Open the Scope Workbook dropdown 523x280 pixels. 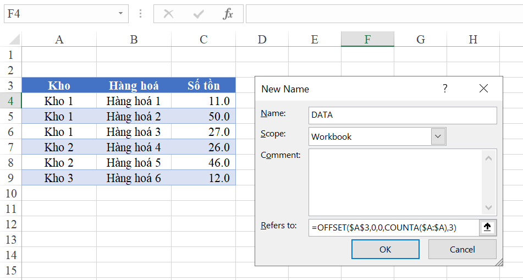(x=438, y=136)
